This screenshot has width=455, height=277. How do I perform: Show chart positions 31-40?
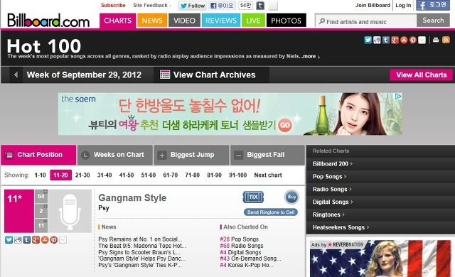[x=105, y=175]
